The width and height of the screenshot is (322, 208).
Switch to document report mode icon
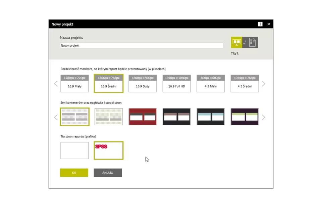coord(252,42)
